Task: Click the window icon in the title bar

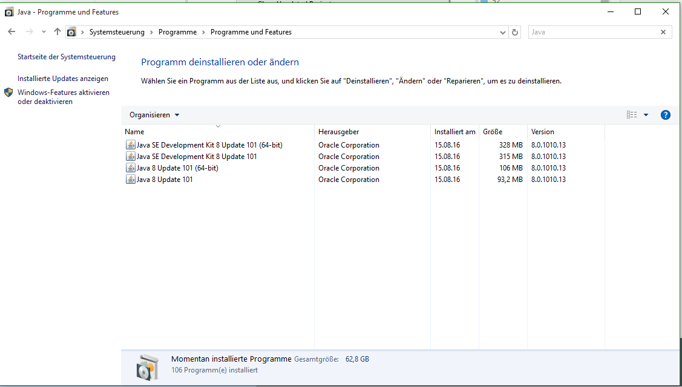Action: point(8,12)
